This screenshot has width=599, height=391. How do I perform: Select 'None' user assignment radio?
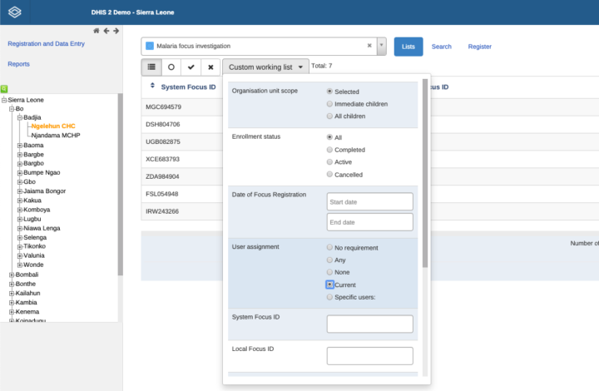329,272
